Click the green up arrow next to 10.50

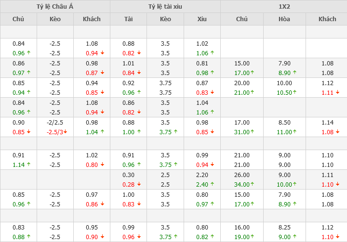coord(294,92)
